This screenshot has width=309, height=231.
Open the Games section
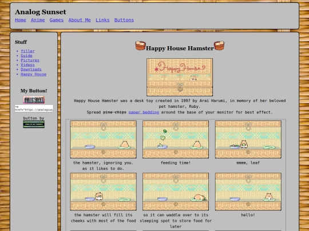[x=57, y=20]
